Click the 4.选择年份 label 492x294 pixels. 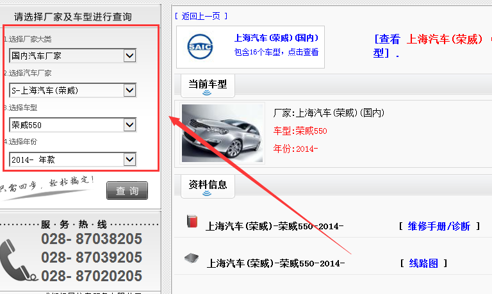(20, 142)
